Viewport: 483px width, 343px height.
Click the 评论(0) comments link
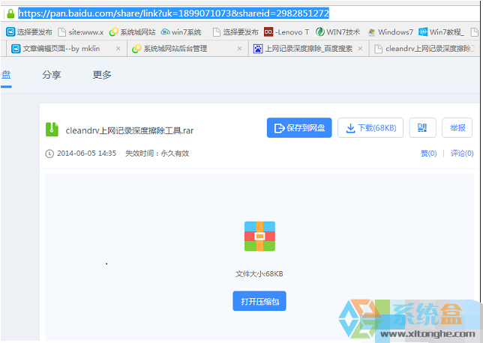pos(462,154)
